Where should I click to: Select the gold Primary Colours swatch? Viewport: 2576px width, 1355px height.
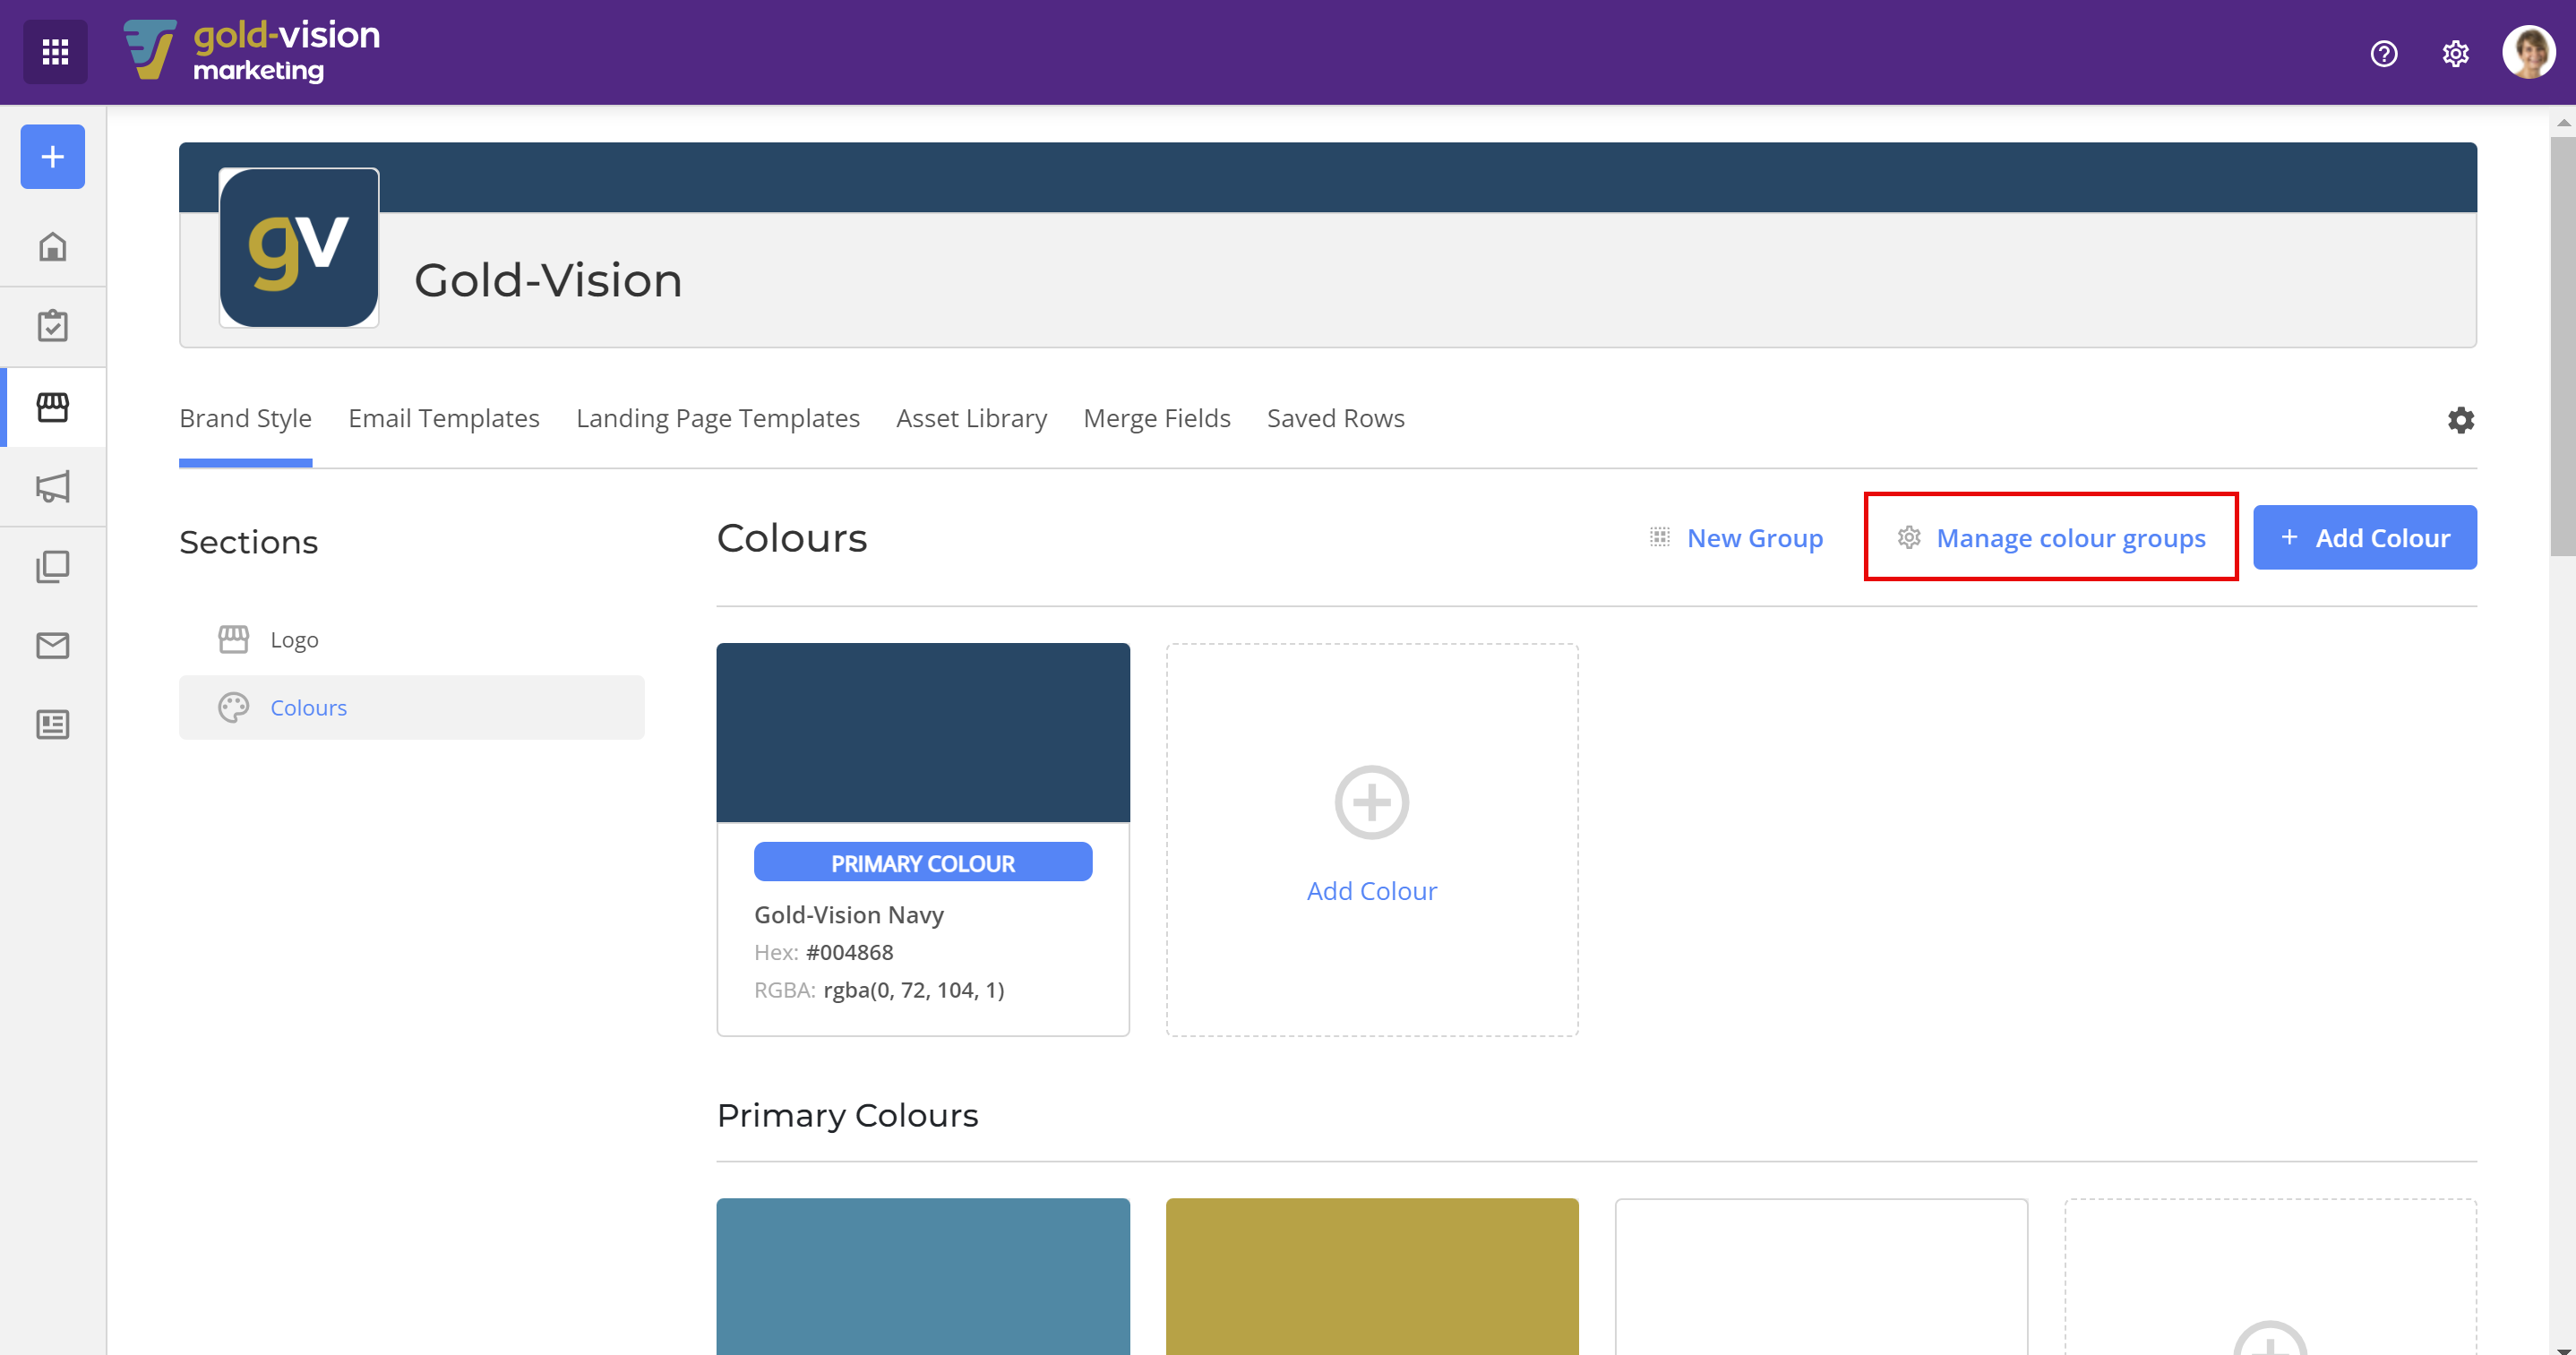click(1372, 1276)
